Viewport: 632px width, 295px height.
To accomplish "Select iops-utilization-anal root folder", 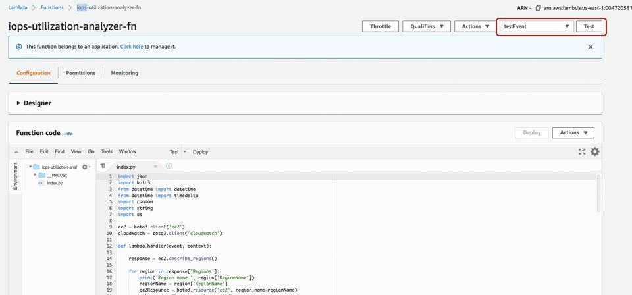I will pos(59,167).
